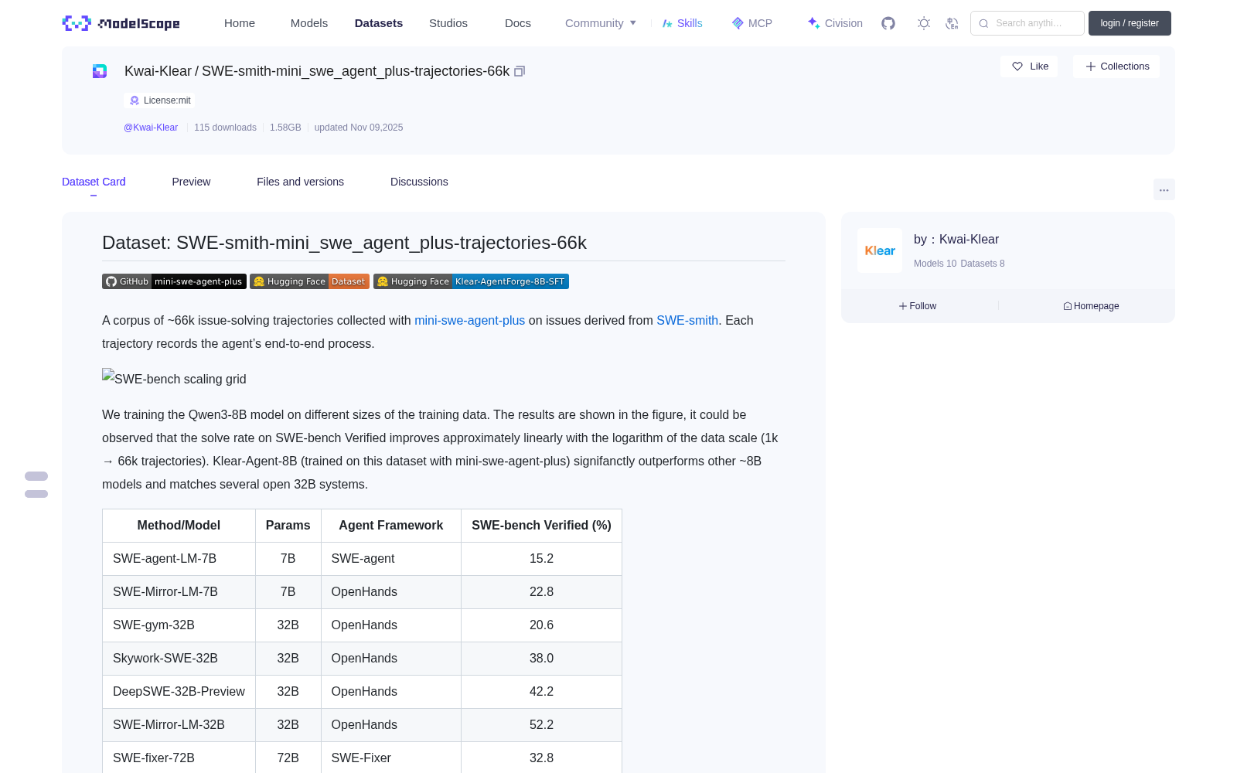The width and height of the screenshot is (1237, 773).
Task: Click the login / register button
Action: tap(1130, 23)
